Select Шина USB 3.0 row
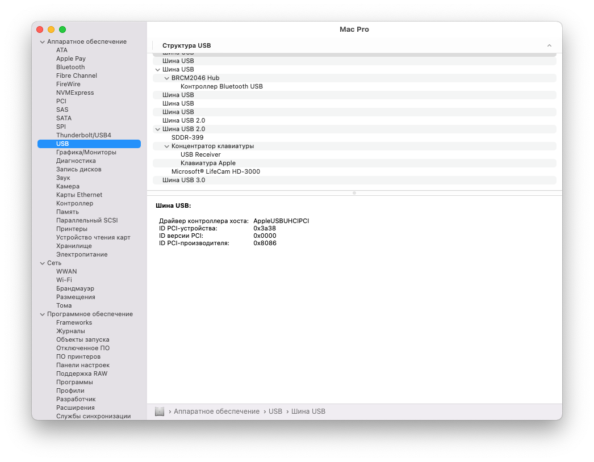The width and height of the screenshot is (594, 462). pos(354,180)
